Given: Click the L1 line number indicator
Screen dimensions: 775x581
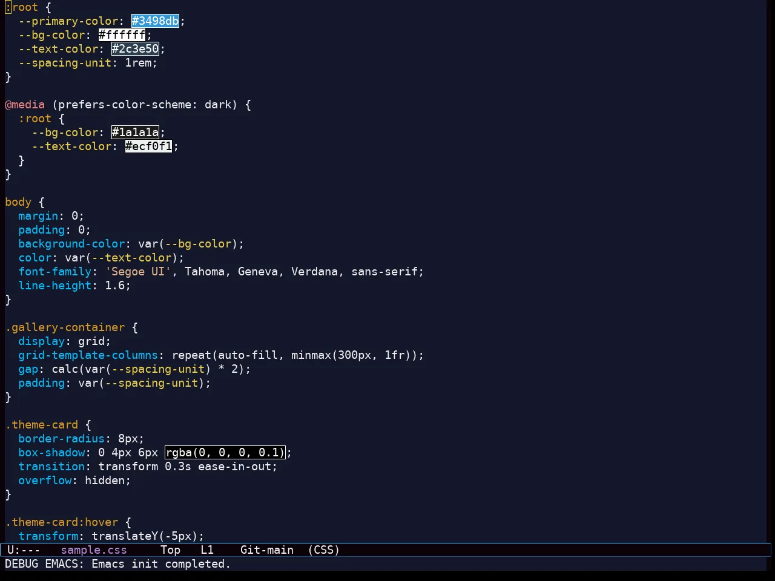Looking at the screenshot, I should pyautogui.click(x=207, y=550).
